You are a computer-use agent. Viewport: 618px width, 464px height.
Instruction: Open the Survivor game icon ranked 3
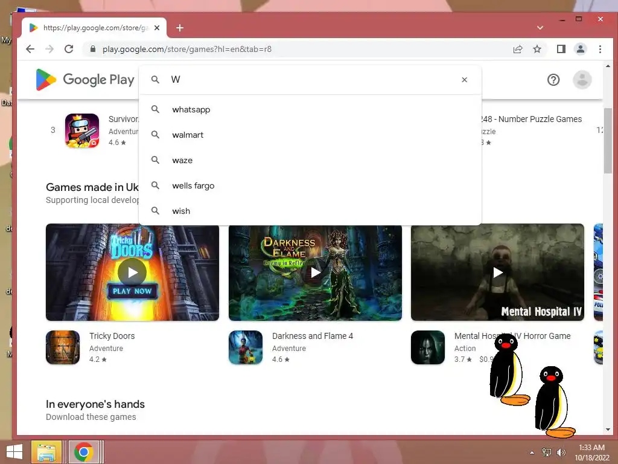pyautogui.click(x=82, y=130)
